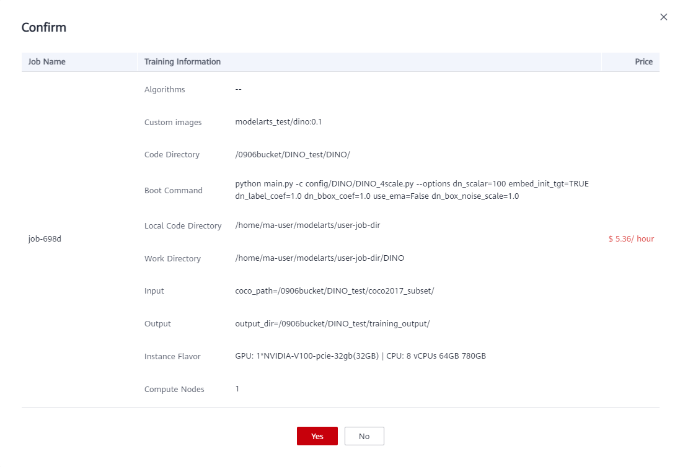Click the Code Directory path /0906bucket/DINO_test/DINO/
The image size is (680, 467).
(x=293, y=154)
